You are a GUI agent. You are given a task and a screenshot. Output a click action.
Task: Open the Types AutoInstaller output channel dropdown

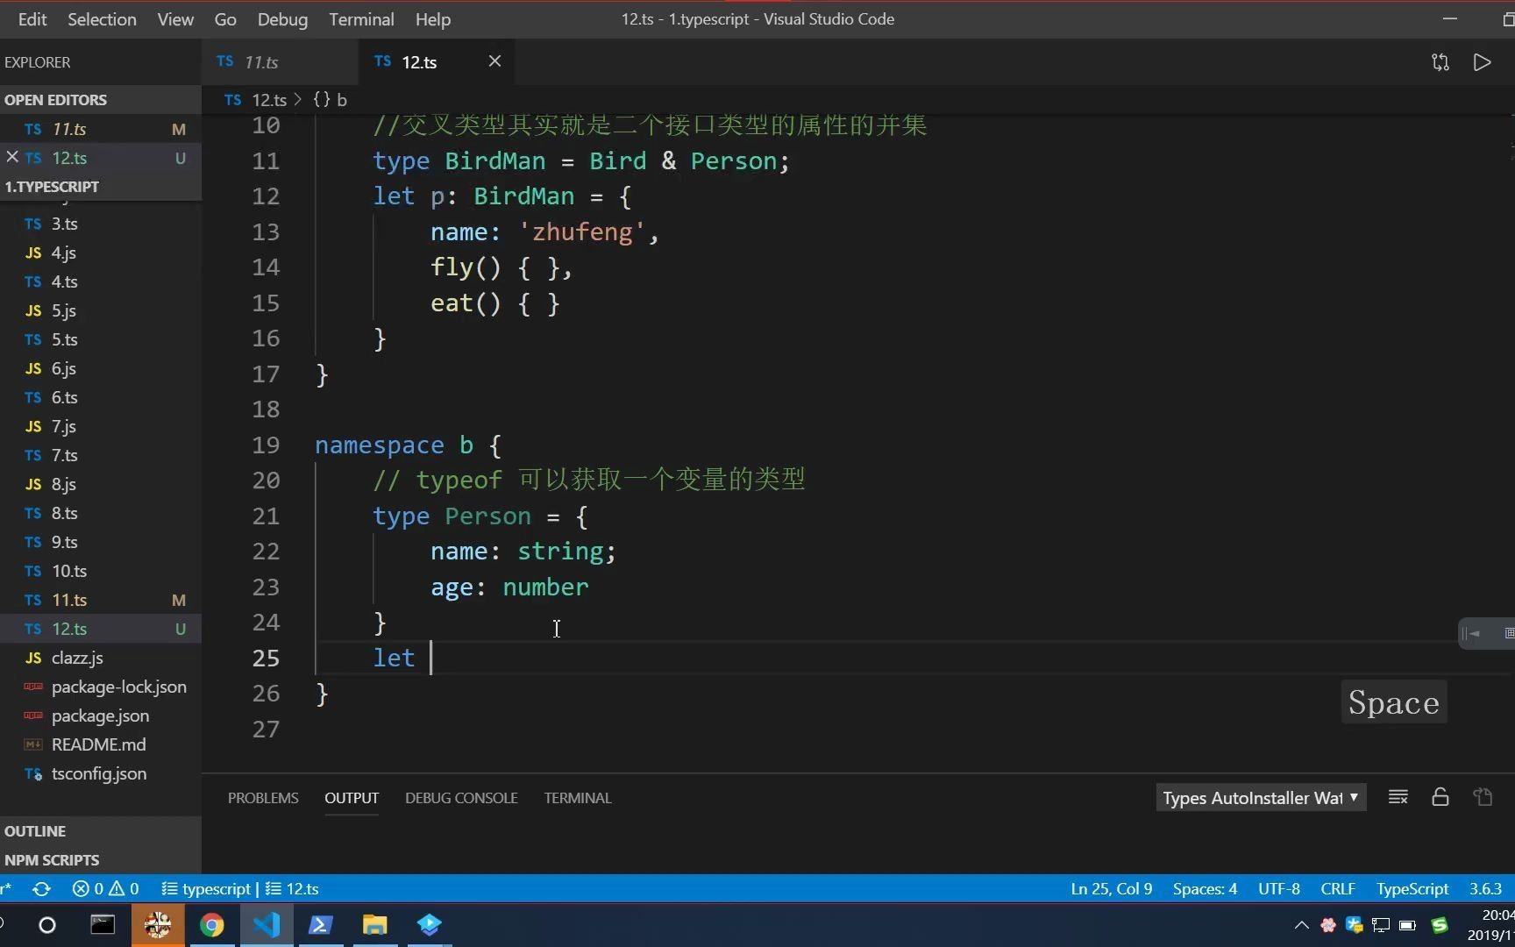pyautogui.click(x=1260, y=797)
